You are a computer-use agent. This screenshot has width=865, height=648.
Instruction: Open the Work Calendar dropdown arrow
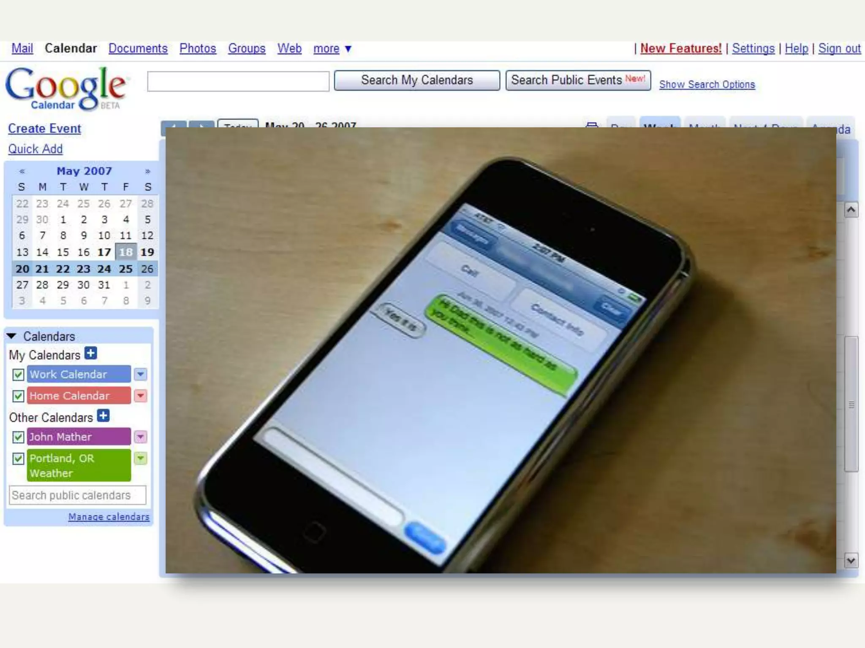141,374
